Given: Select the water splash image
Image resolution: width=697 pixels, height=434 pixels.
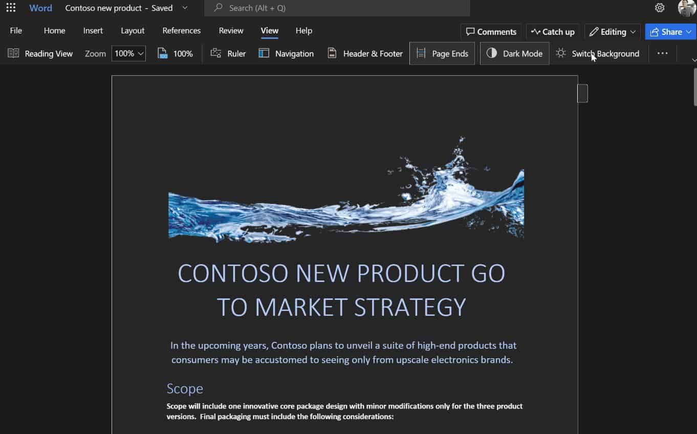Looking at the screenshot, I should (346, 189).
